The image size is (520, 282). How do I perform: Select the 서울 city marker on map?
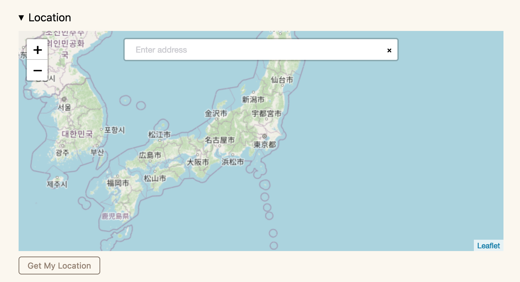click(x=64, y=99)
